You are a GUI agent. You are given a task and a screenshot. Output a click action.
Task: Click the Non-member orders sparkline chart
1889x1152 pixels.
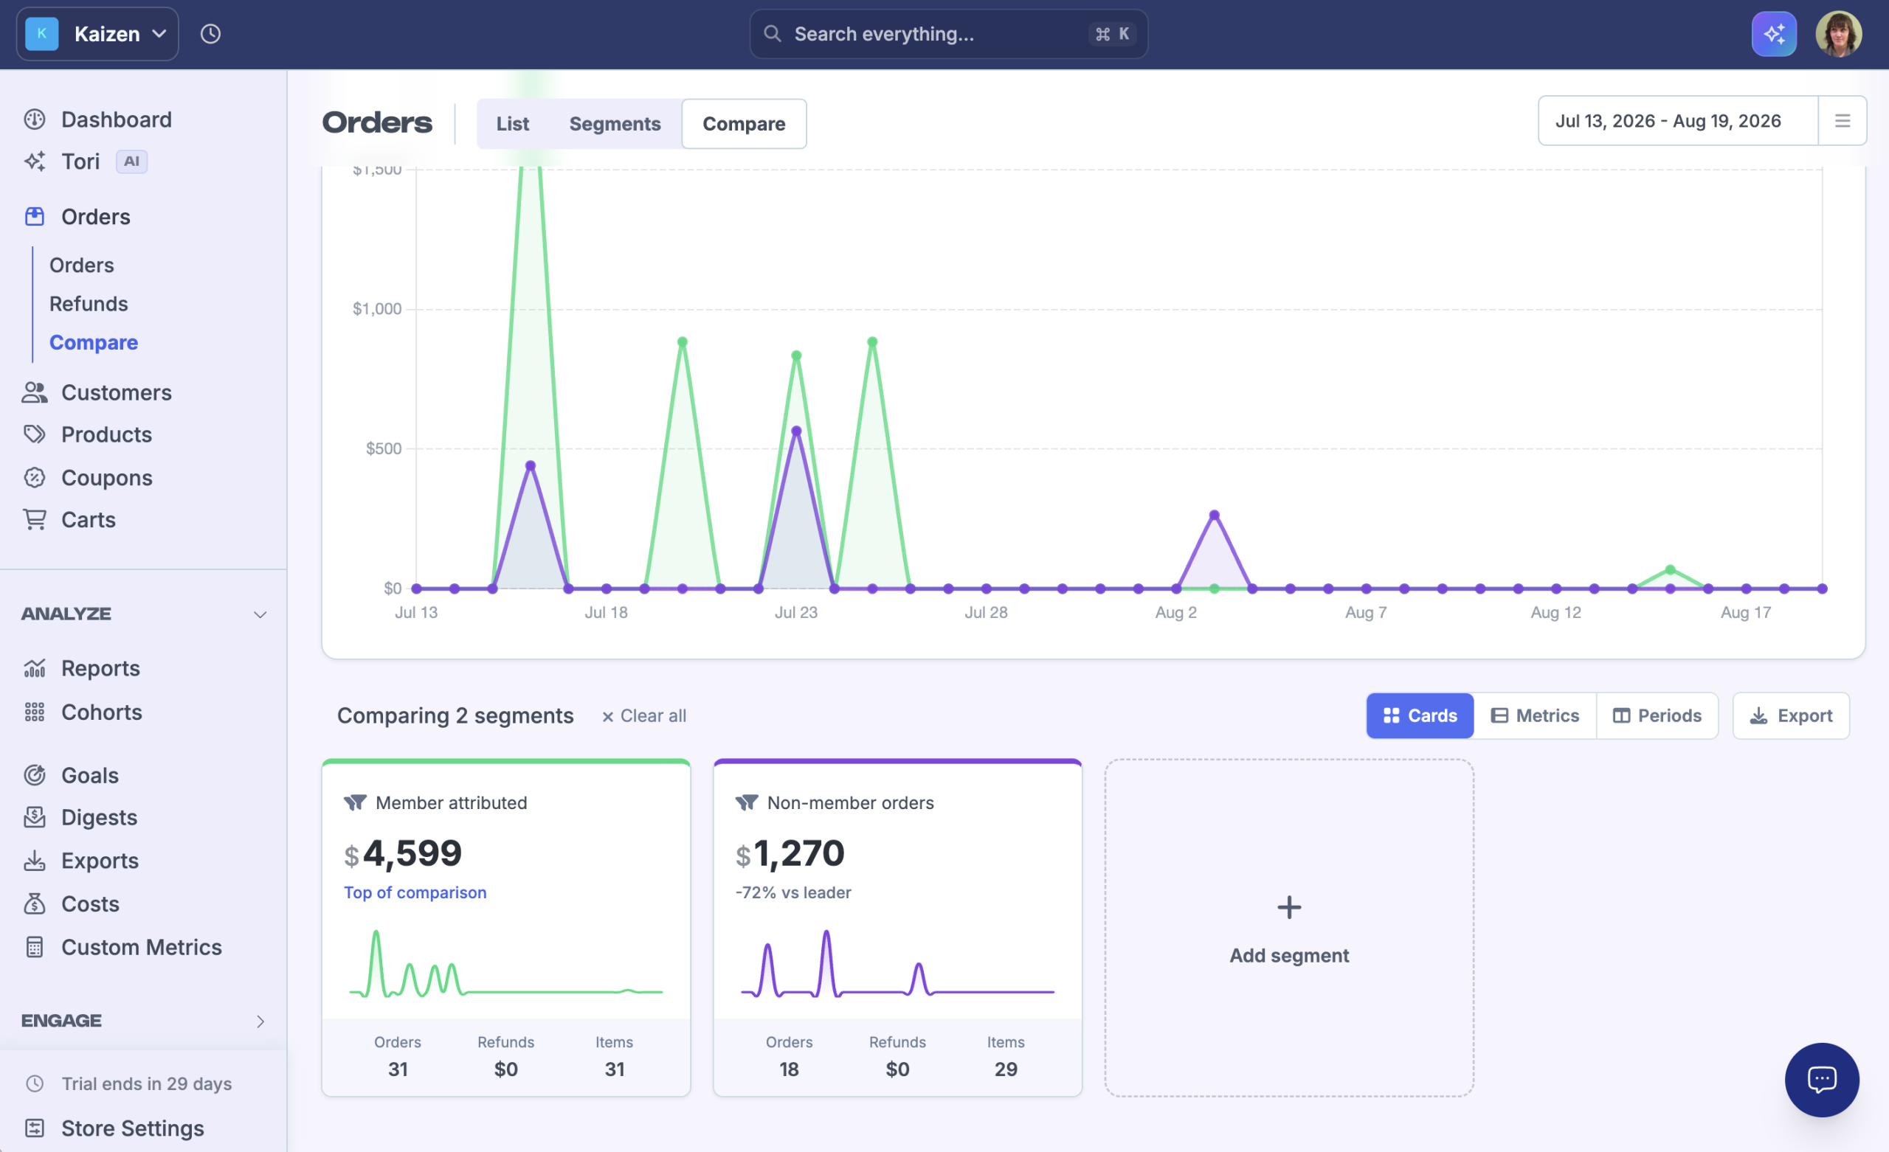[898, 962]
